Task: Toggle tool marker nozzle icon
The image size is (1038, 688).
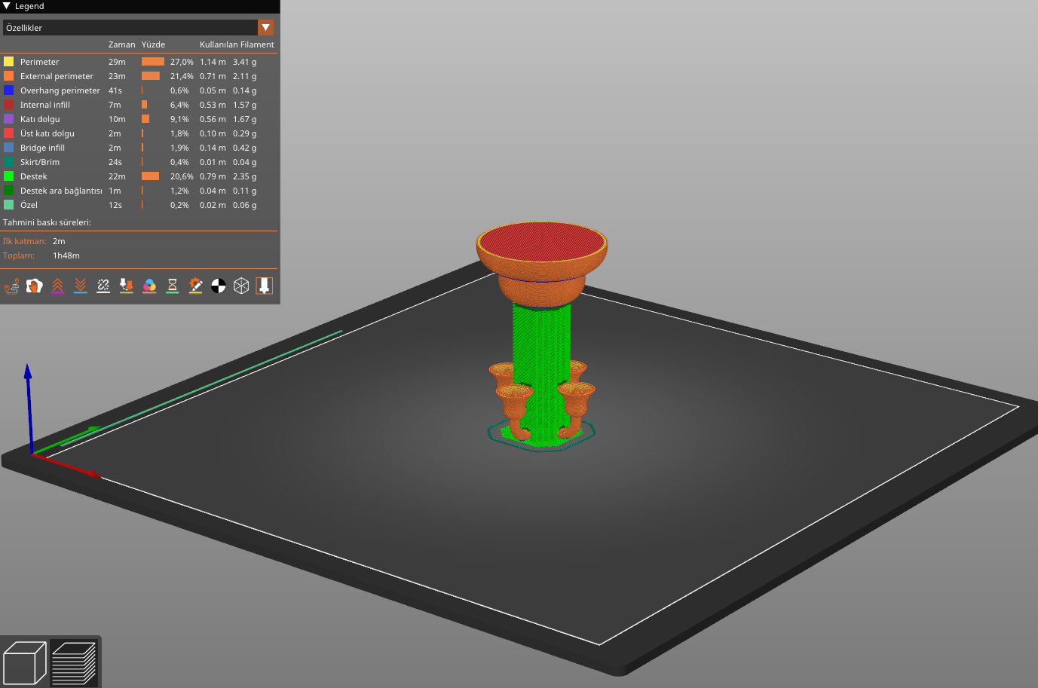Action: pyautogui.click(x=264, y=286)
